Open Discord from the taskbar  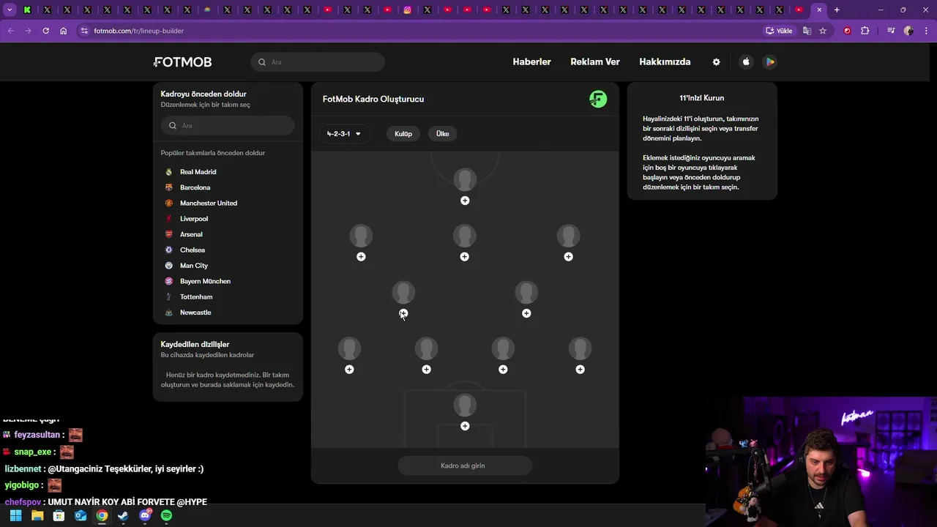pos(145,516)
